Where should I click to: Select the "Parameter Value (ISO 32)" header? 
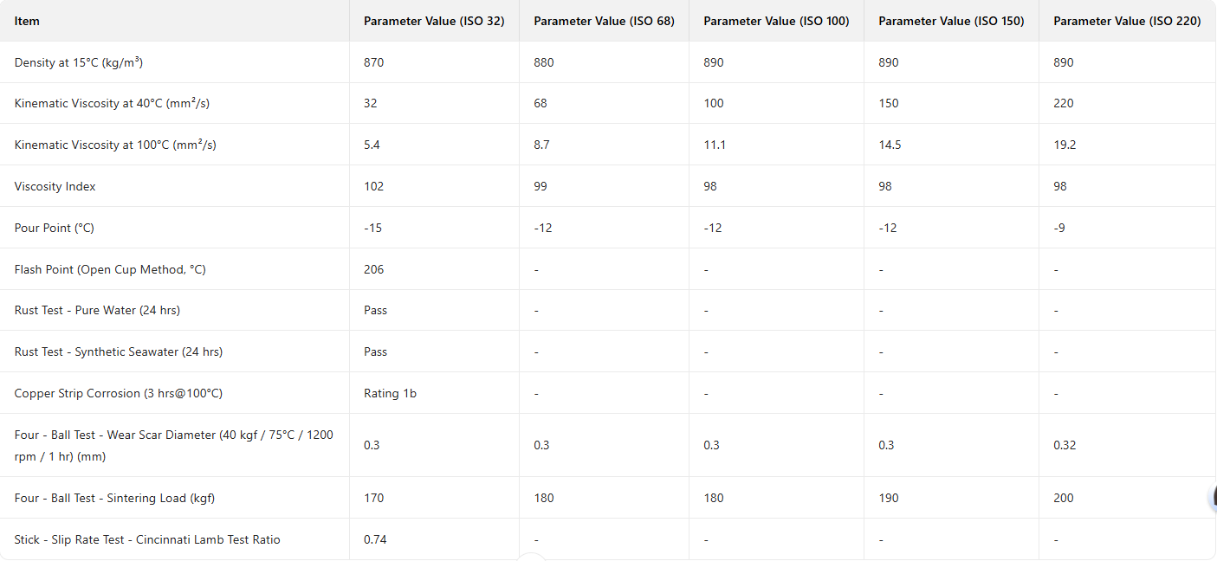(434, 21)
